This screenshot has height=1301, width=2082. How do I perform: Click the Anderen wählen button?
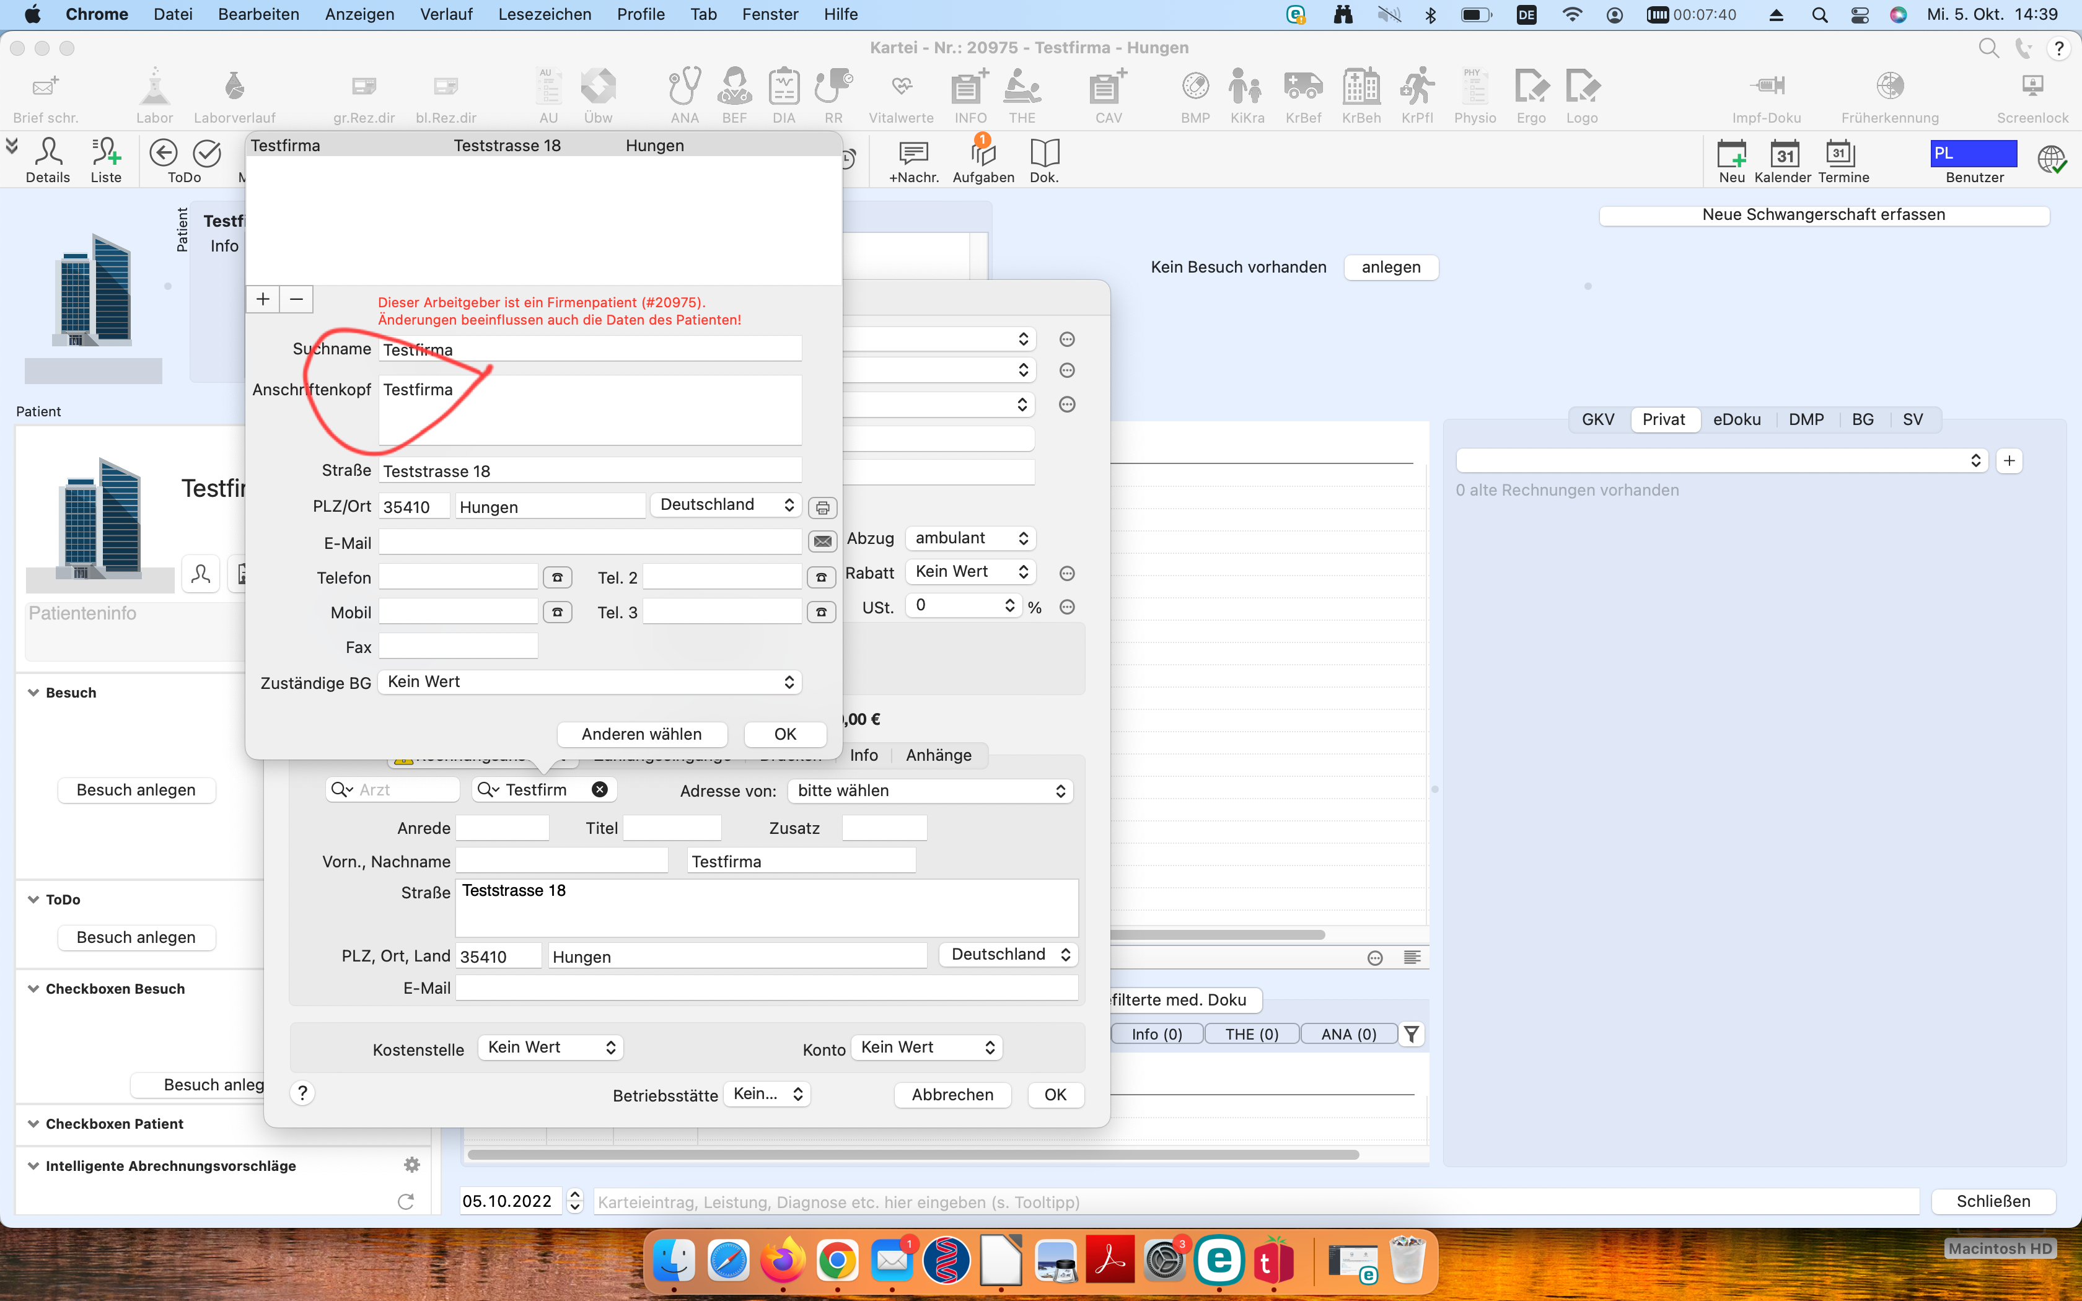click(642, 734)
